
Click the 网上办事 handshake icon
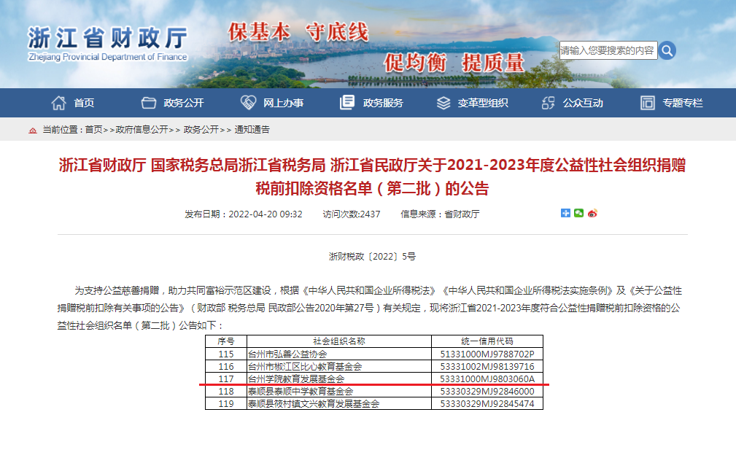point(248,103)
